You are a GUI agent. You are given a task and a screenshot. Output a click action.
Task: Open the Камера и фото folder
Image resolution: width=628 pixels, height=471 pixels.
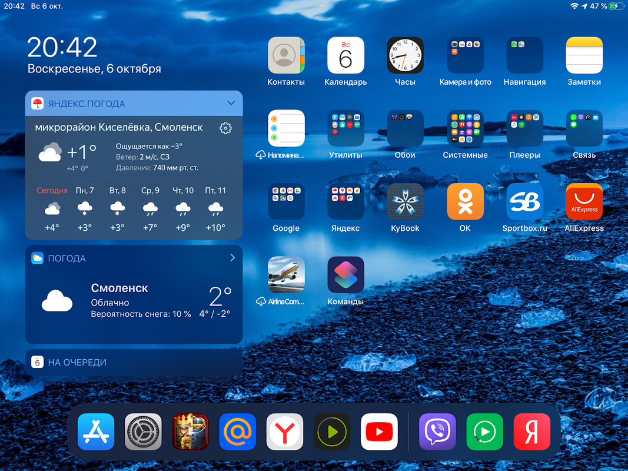coord(465,55)
